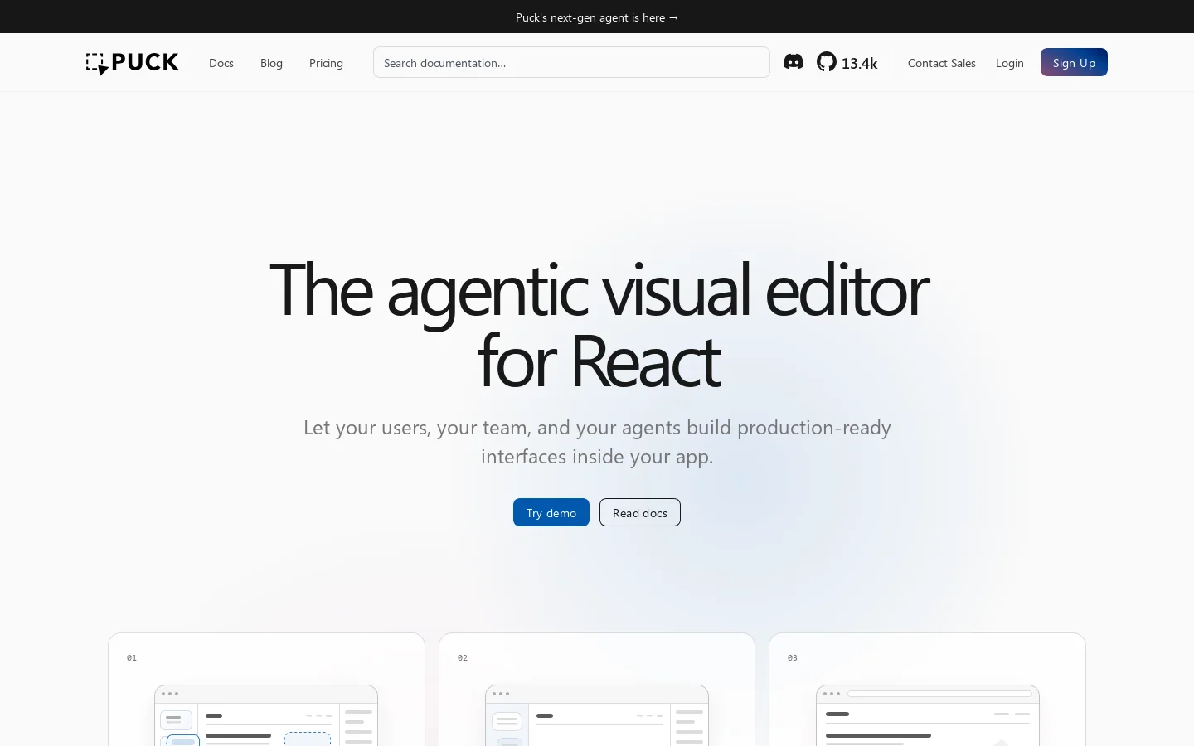Select the card numbered 01

(266, 690)
